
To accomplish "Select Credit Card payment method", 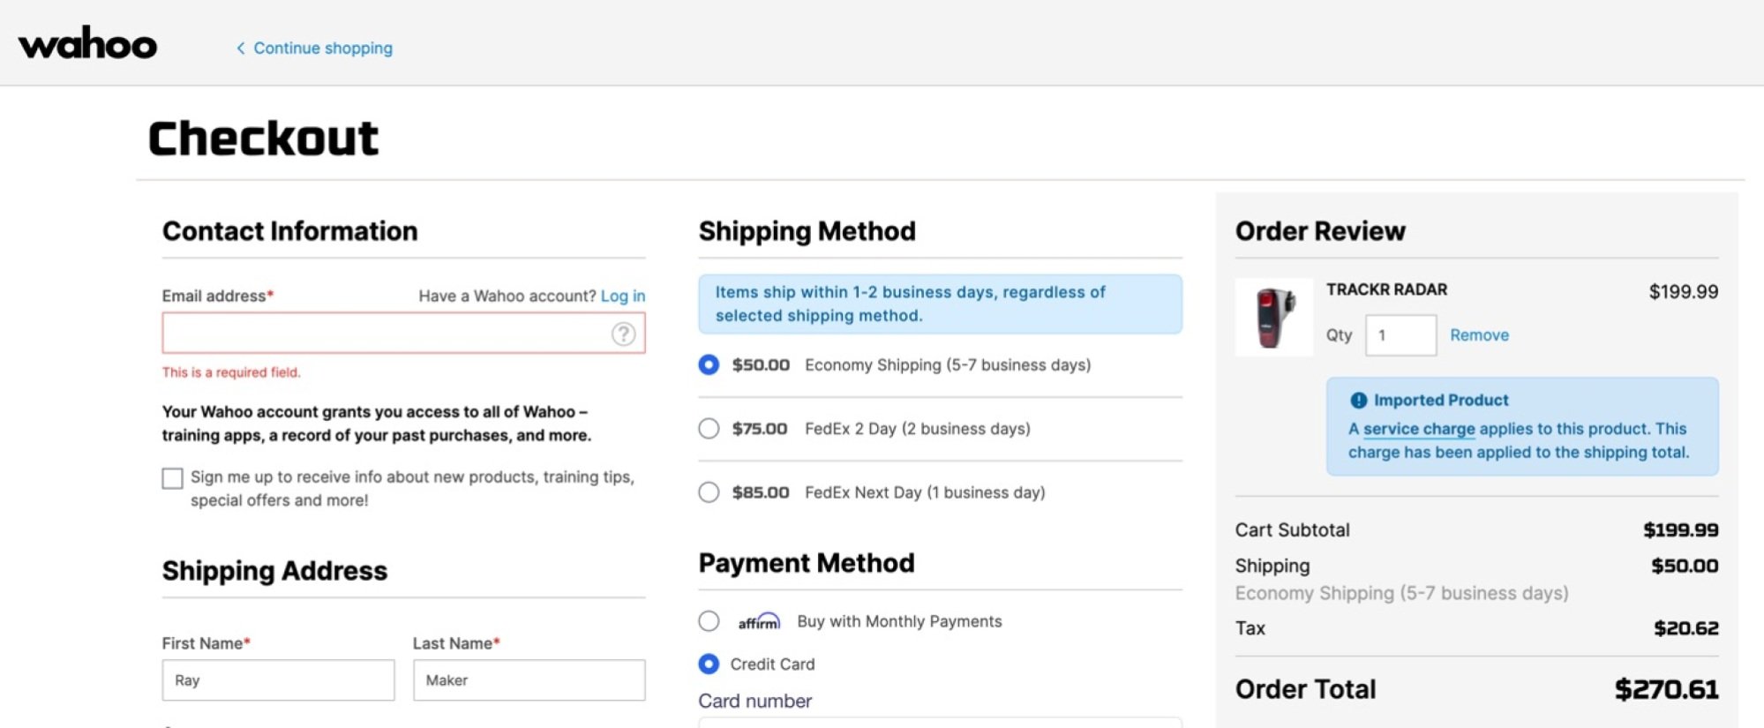I will point(709,664).
